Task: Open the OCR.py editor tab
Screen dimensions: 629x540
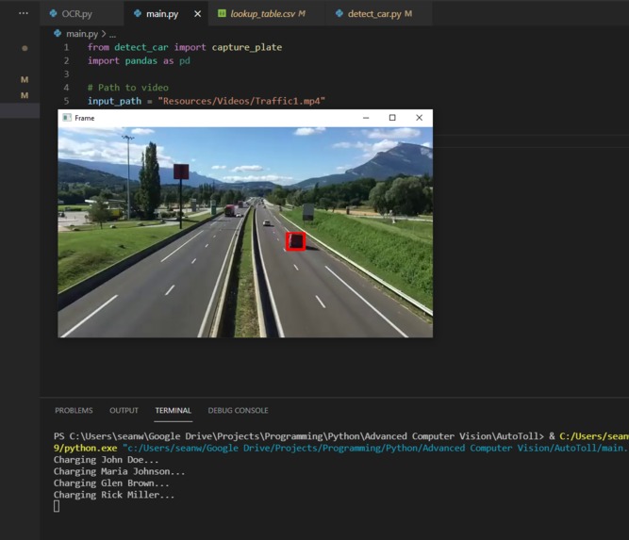Action: point(81,13)
